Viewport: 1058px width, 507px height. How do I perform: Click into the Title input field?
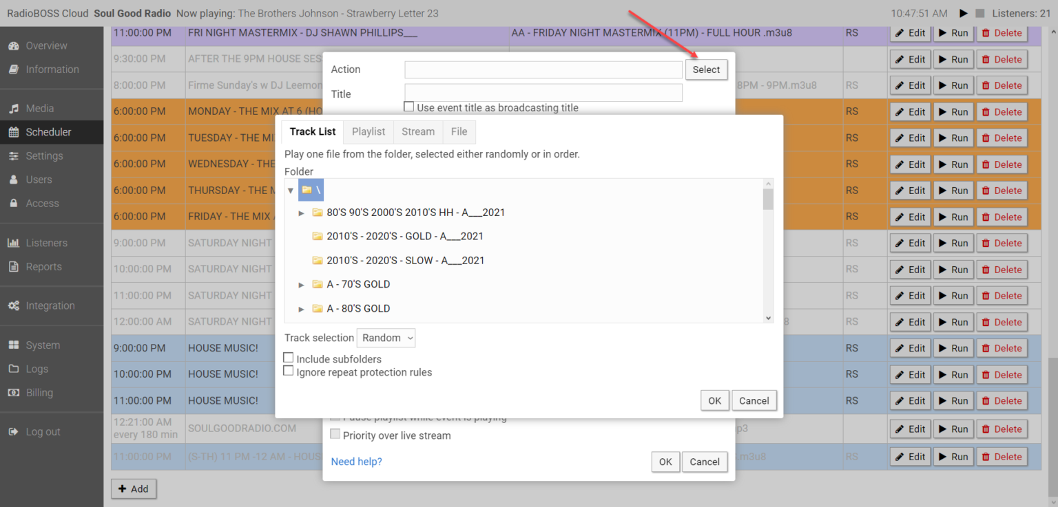tap(543, 94)
